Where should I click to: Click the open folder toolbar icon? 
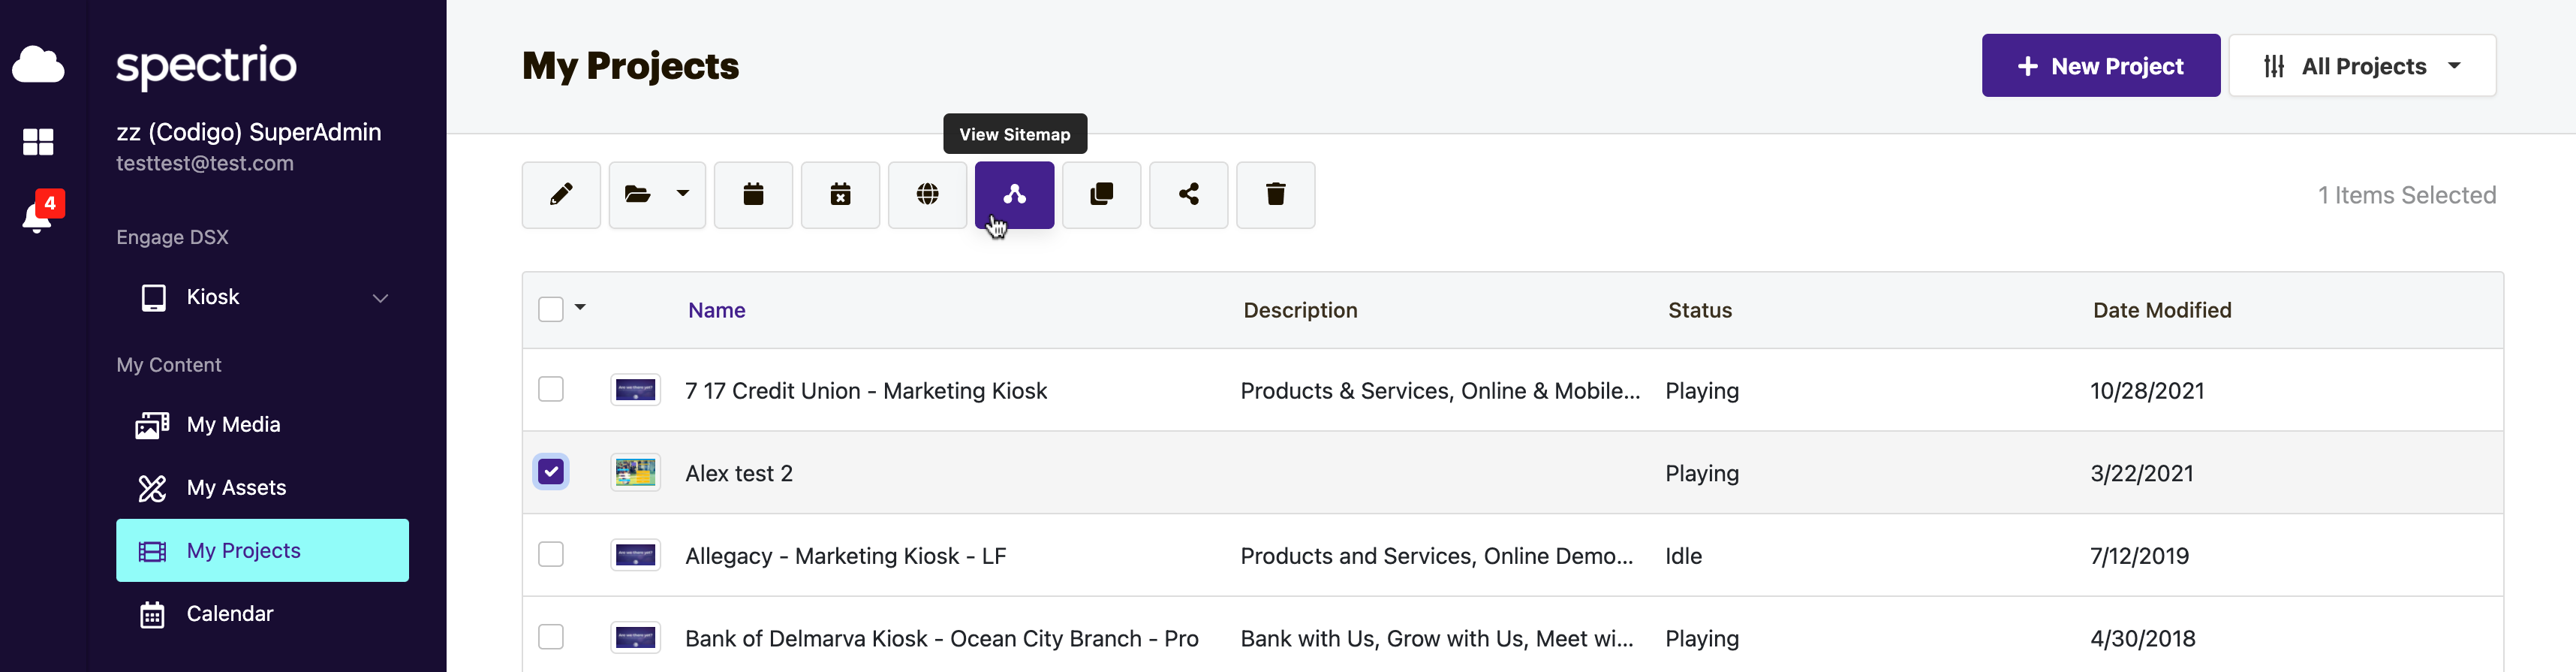(x=637, y=195)
